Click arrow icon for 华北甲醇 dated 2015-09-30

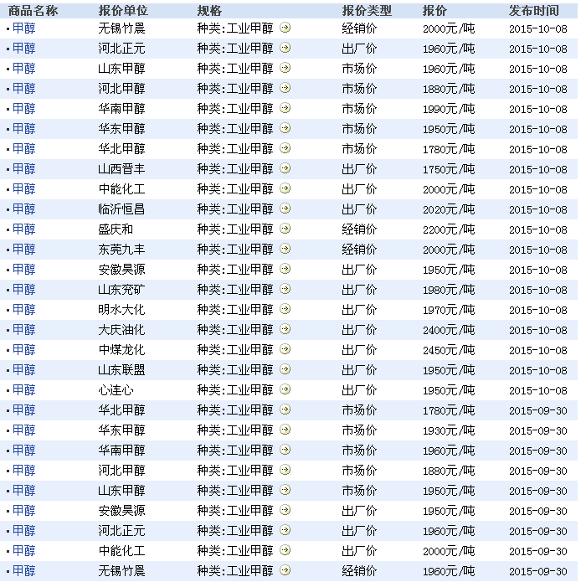pos(285,409)
